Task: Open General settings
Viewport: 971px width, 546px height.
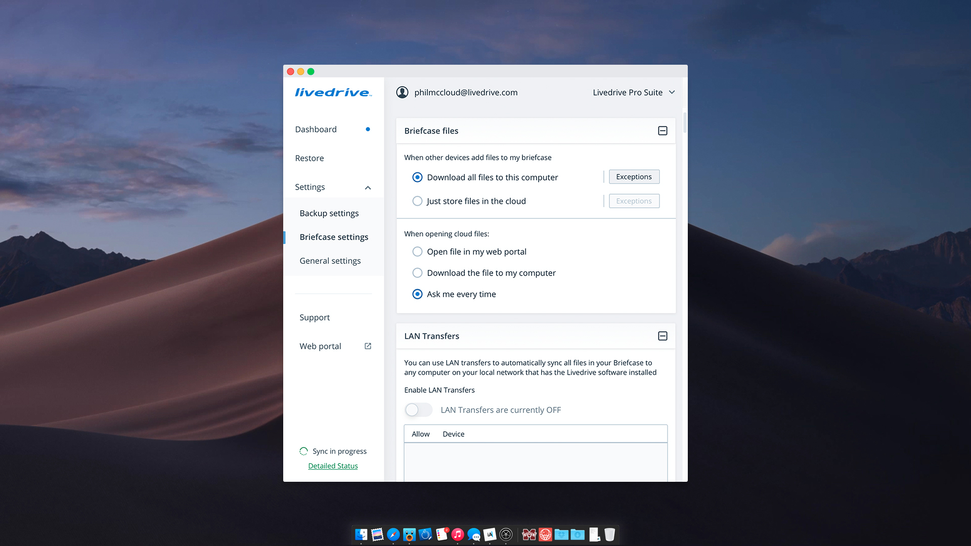Action: pyautogui.click(x=330, y=261)
